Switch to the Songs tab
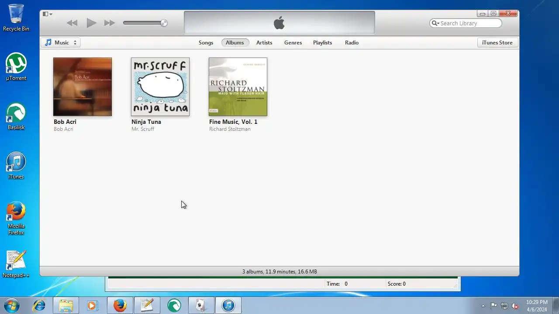 coord(206,42)
